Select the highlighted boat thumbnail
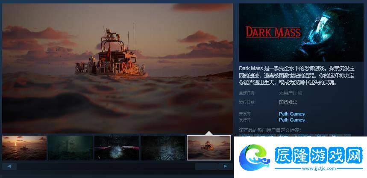This screenshot has height=178, width=367. (x=209, y=148)
